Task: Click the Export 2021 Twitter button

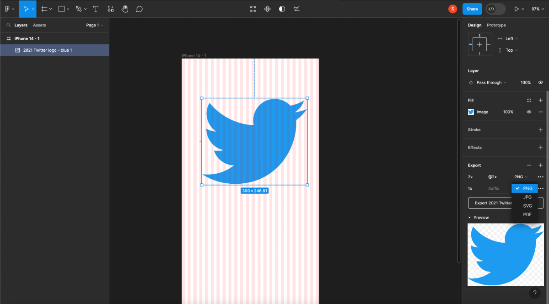Action: (506, 203)
